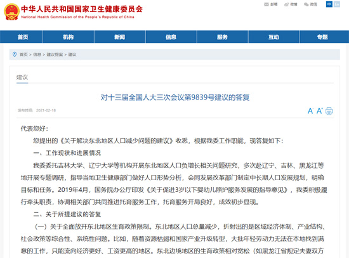Click the email envelope icon
Viewport: 349px width, 258px height.
pos(267,4)
